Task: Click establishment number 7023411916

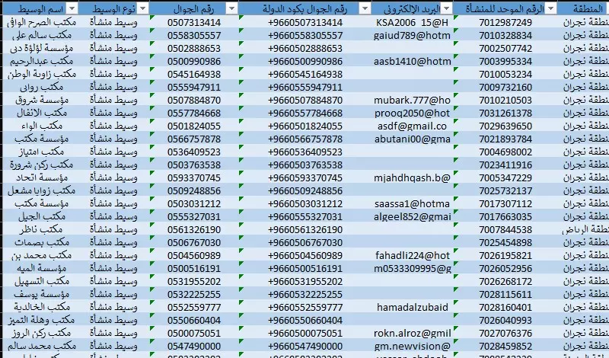Action: tap(505, 165)
